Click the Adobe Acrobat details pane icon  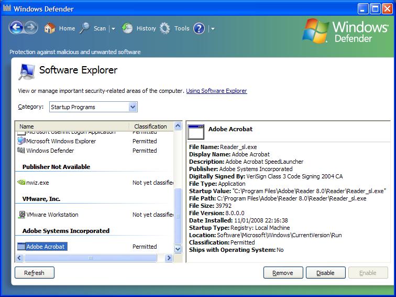[196, 132]
